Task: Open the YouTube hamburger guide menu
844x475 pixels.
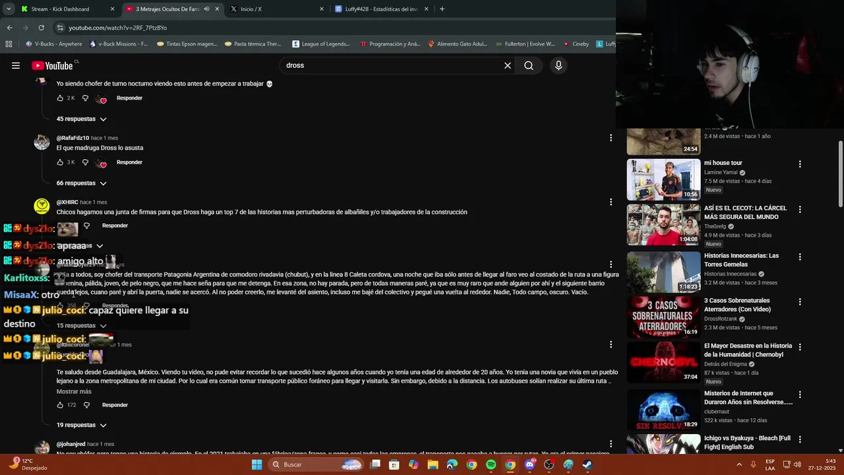Action: click(x=16, y=65)
